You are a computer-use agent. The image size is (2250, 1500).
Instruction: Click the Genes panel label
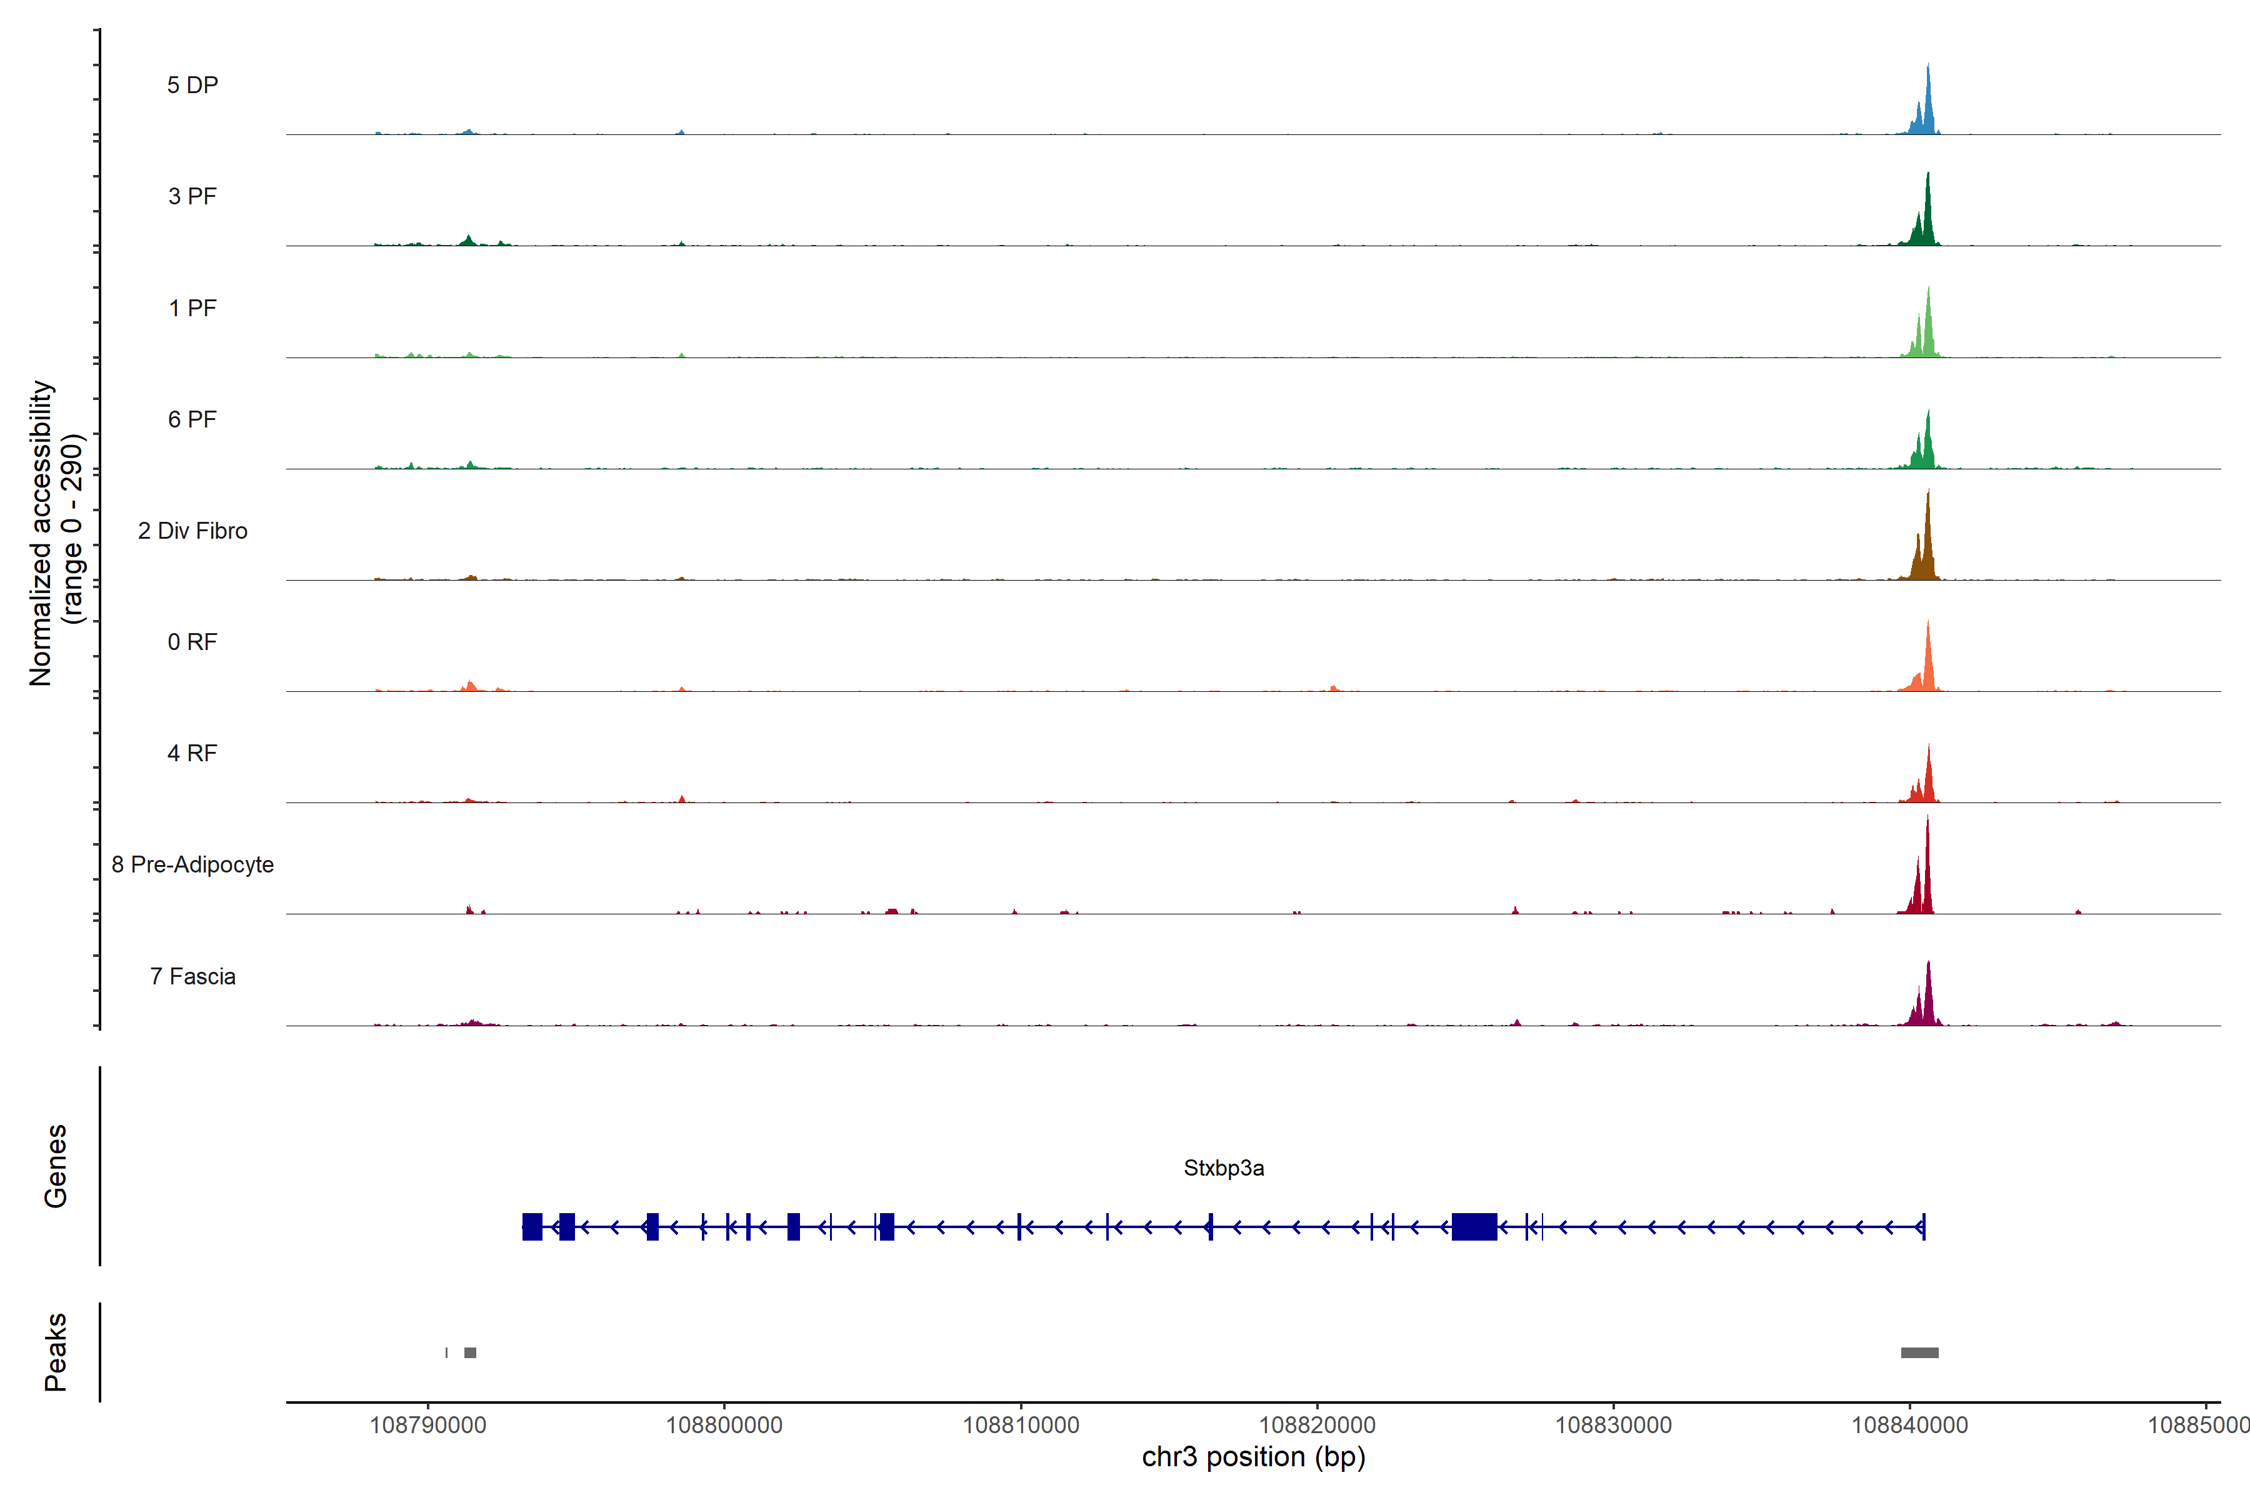[56, 1166]
